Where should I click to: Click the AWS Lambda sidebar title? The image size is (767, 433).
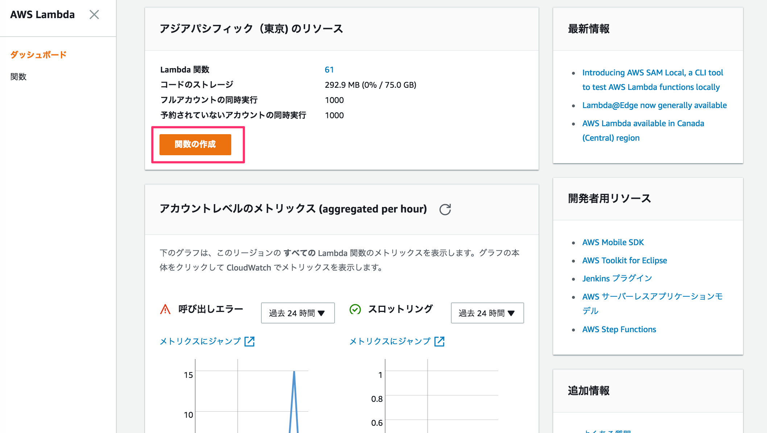(42, 15)
